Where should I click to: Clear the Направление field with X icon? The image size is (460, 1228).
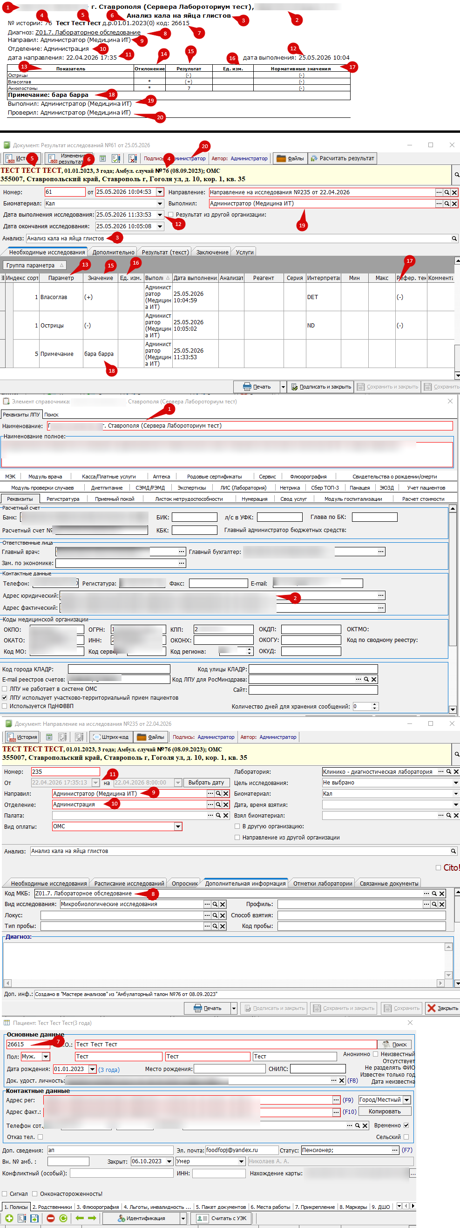tap(454, 192)
